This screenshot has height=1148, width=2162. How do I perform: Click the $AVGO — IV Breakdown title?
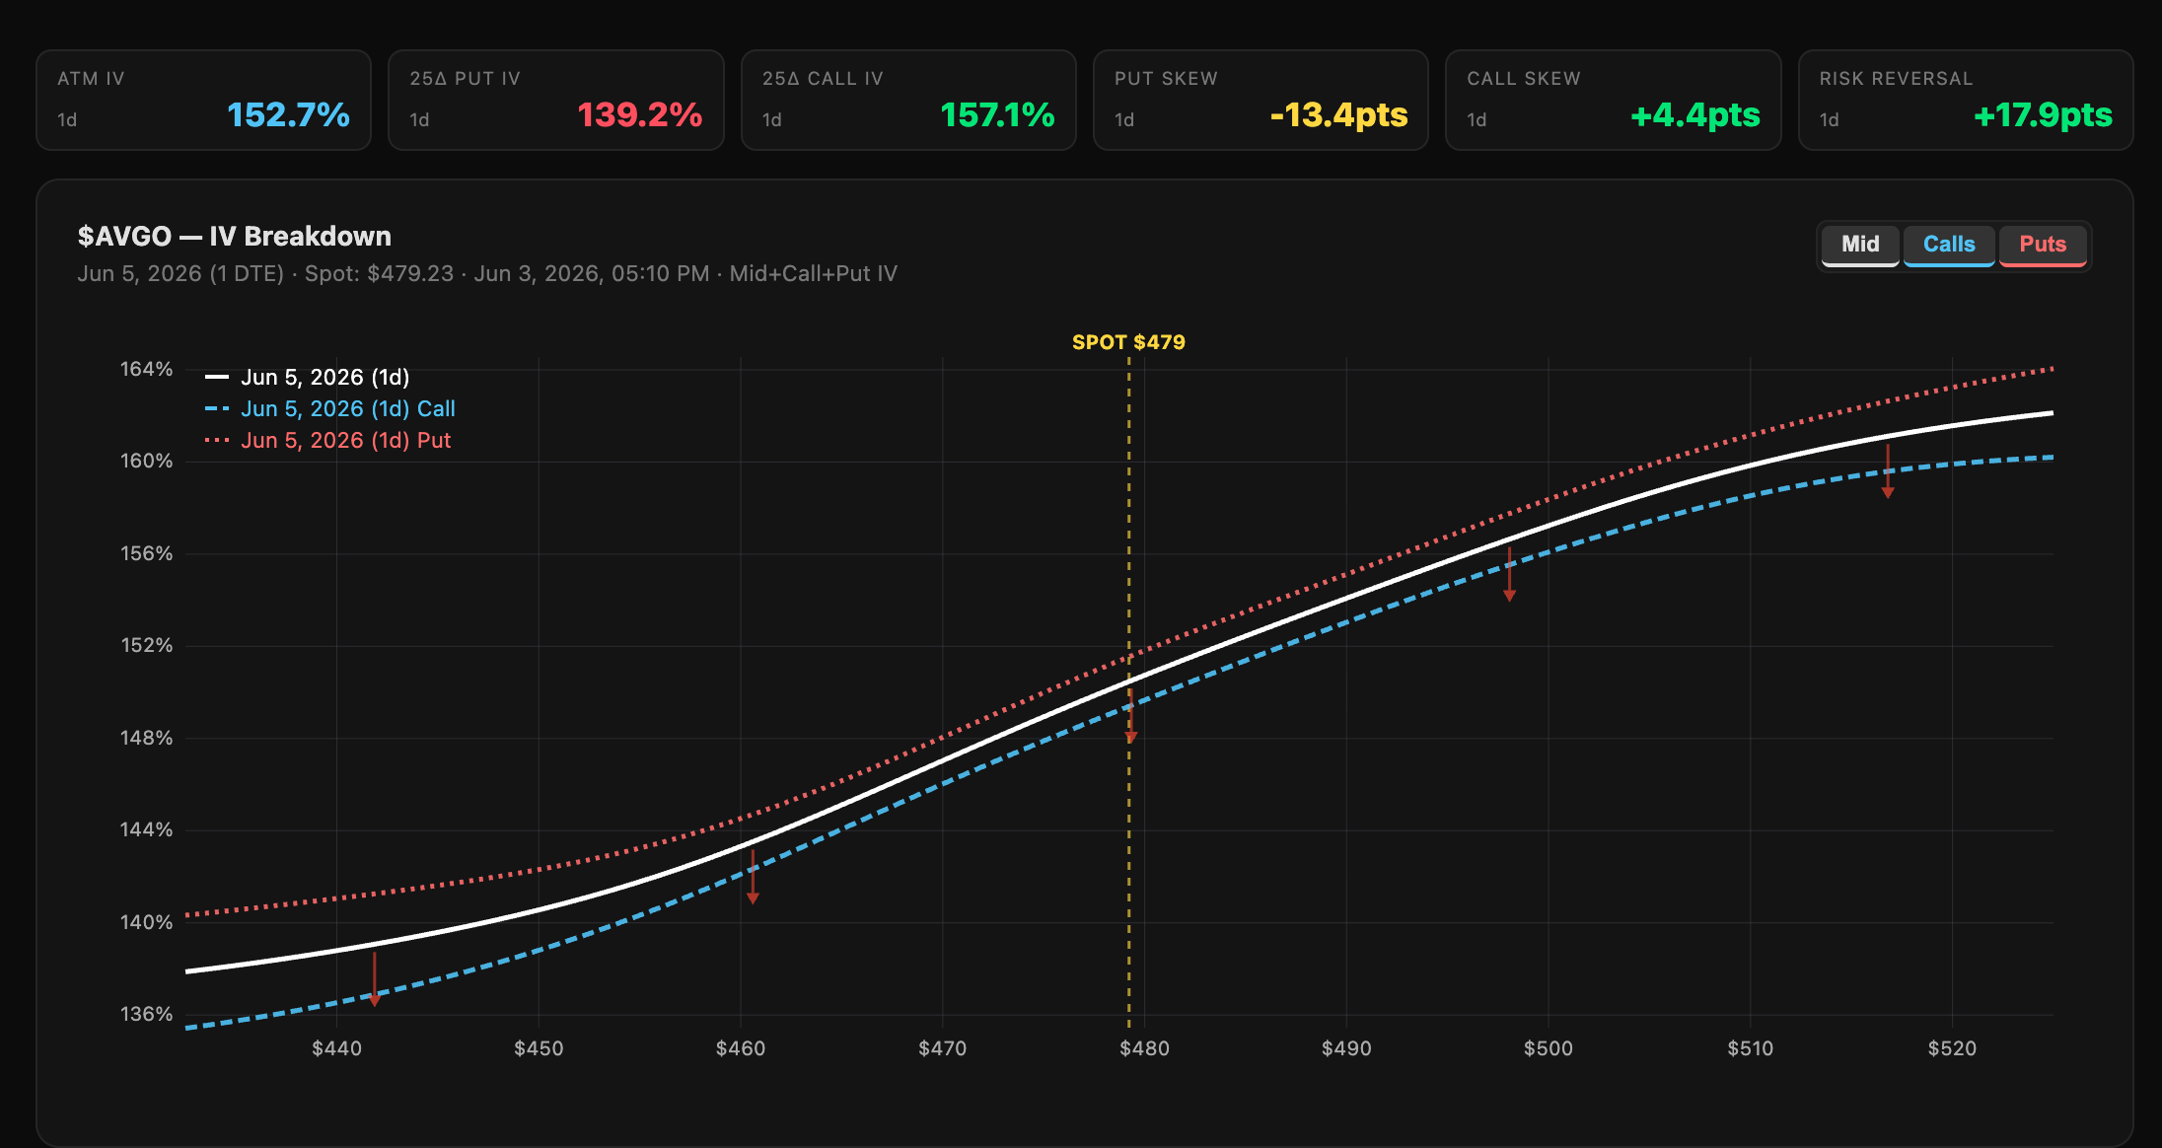coord(235,237)
